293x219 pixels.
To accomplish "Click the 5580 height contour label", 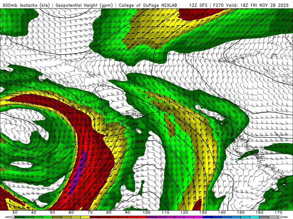I will click(x=139, y=141).
